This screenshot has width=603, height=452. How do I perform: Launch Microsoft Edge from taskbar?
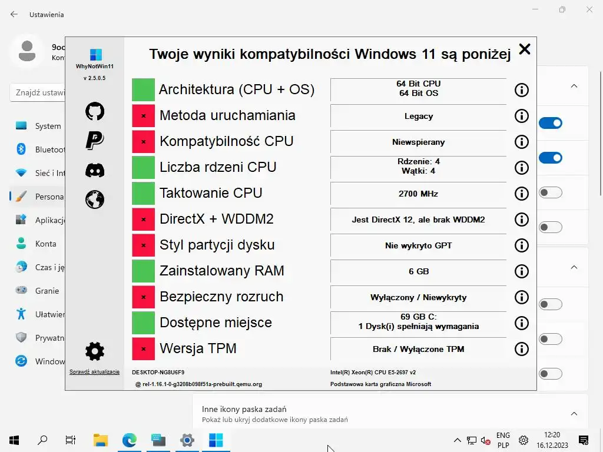coord(130,440)
